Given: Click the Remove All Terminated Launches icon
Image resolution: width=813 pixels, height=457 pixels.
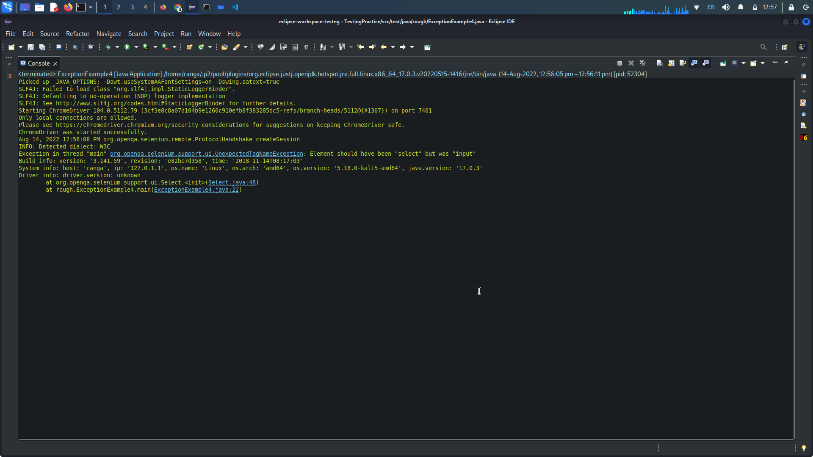Looking at the screenshot, I should tap(643, 63).
